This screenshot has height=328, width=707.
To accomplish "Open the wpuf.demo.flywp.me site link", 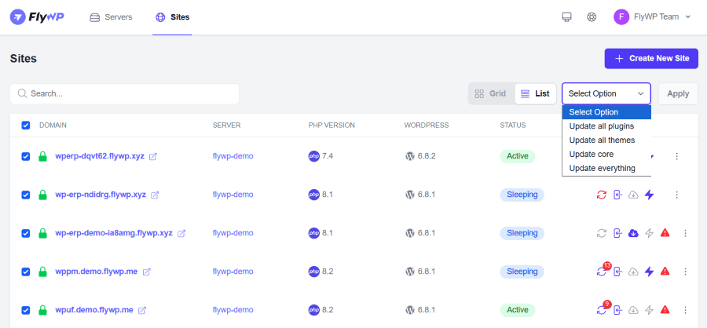I will (94, 310).
